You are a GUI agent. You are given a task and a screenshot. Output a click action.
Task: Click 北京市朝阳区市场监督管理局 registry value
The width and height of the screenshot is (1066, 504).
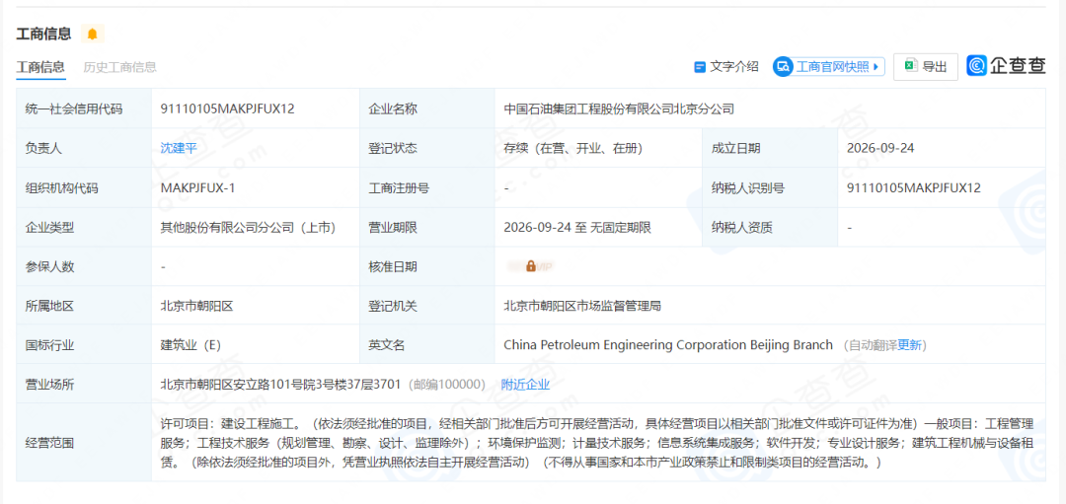(582, 307)
